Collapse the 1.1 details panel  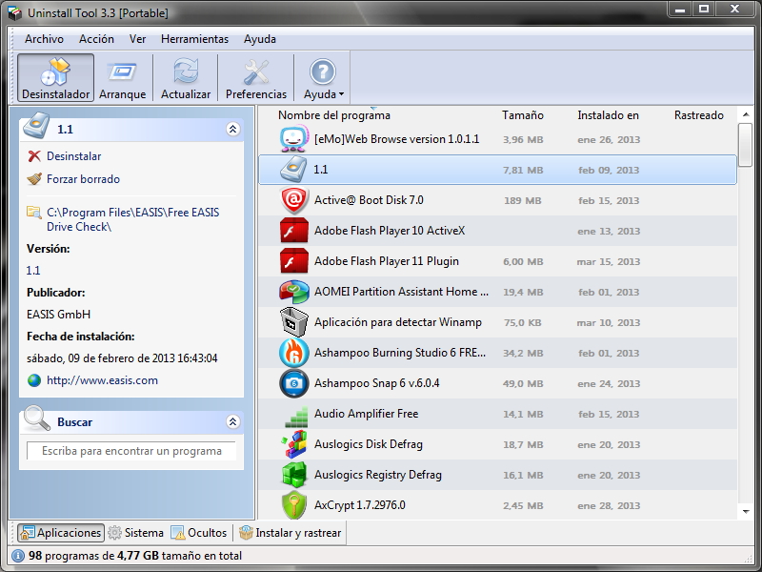point(232,129)
